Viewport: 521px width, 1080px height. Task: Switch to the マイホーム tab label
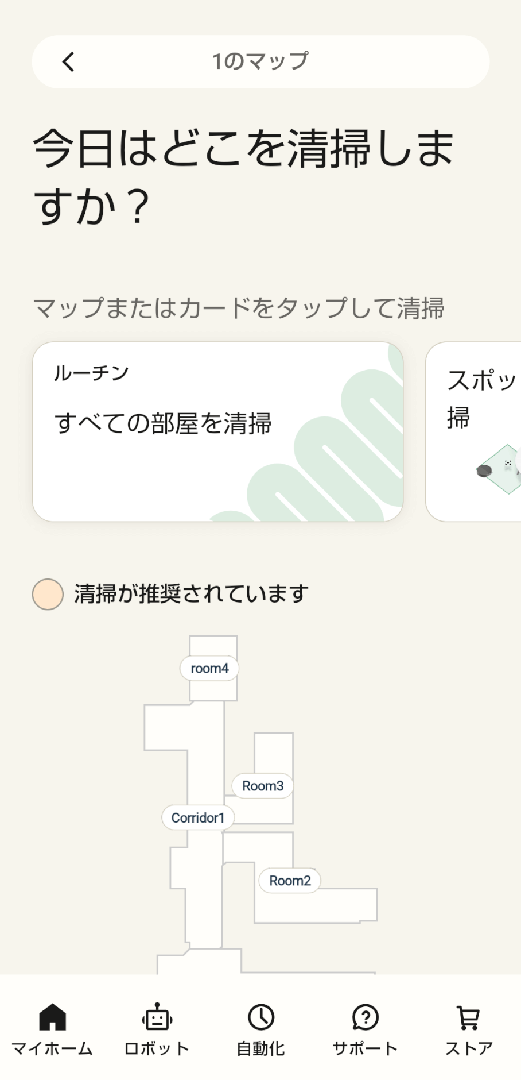[52, 1048]
